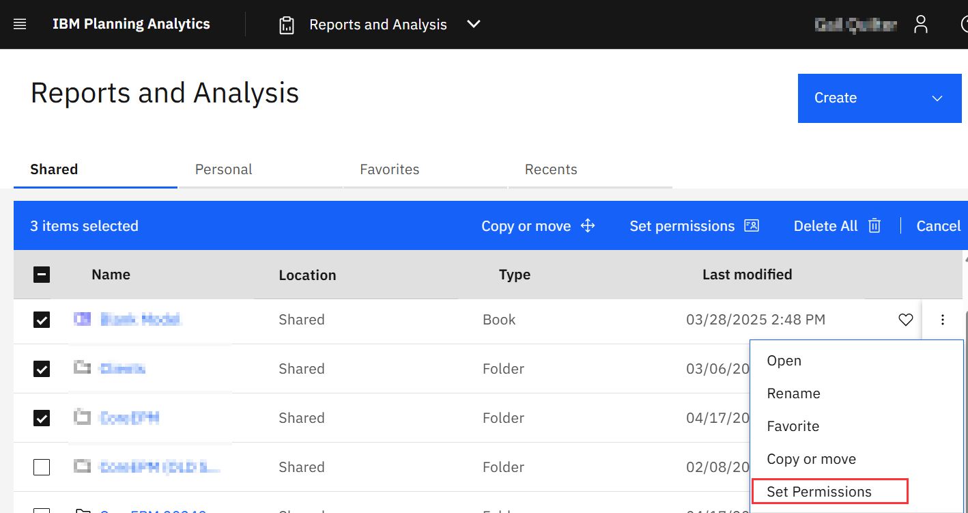This screenshot has height=513, width=968.
Task: Click the Delete All trash icon
Action: pos(874,226)
